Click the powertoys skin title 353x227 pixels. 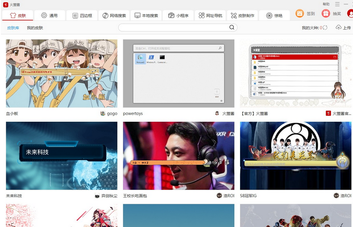pos(133,113)
